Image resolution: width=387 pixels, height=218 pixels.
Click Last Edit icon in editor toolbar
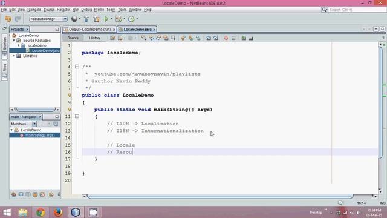click(112, 38)
